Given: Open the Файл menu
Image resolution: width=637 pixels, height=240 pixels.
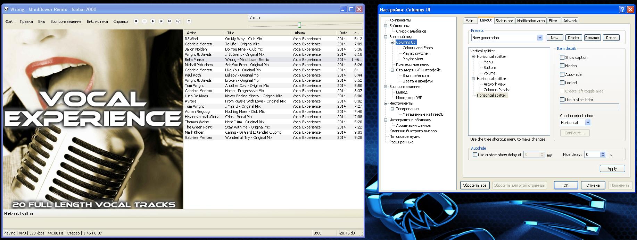Looking at the screenshot, I should [10, 21].
